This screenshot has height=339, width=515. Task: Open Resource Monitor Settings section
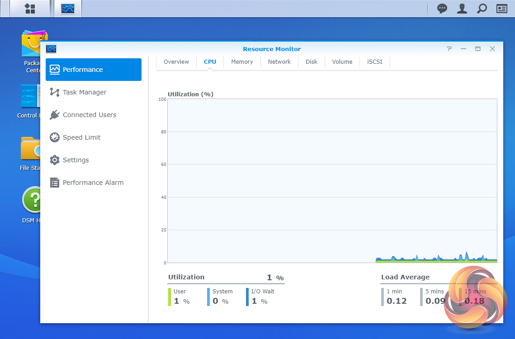coord(76,160)
